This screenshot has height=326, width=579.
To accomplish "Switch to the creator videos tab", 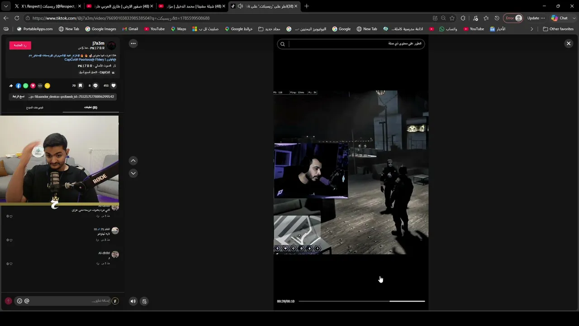I will 35,107.
